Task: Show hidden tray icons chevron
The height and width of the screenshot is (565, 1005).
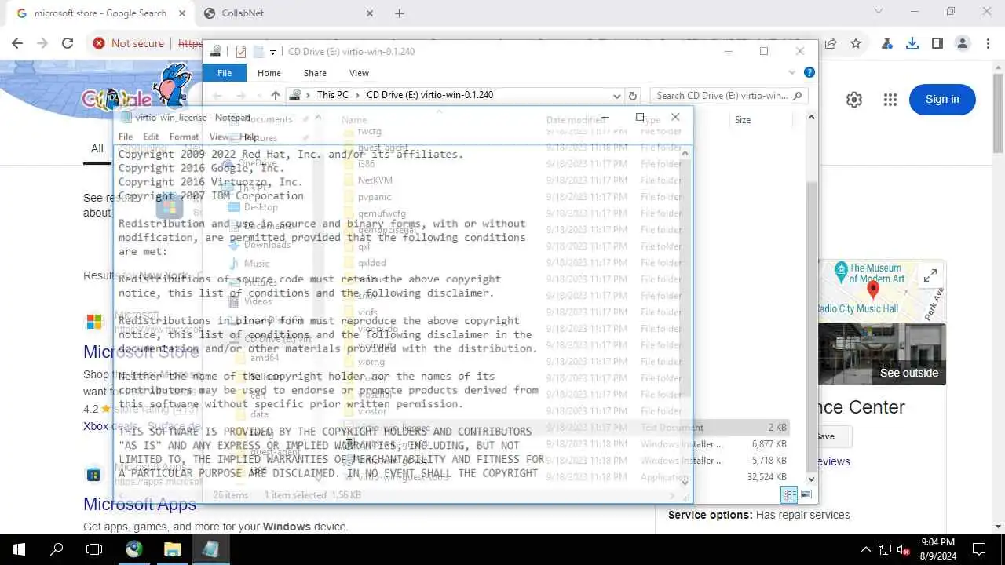Action: pyautogui.click(x=866, y=550)
